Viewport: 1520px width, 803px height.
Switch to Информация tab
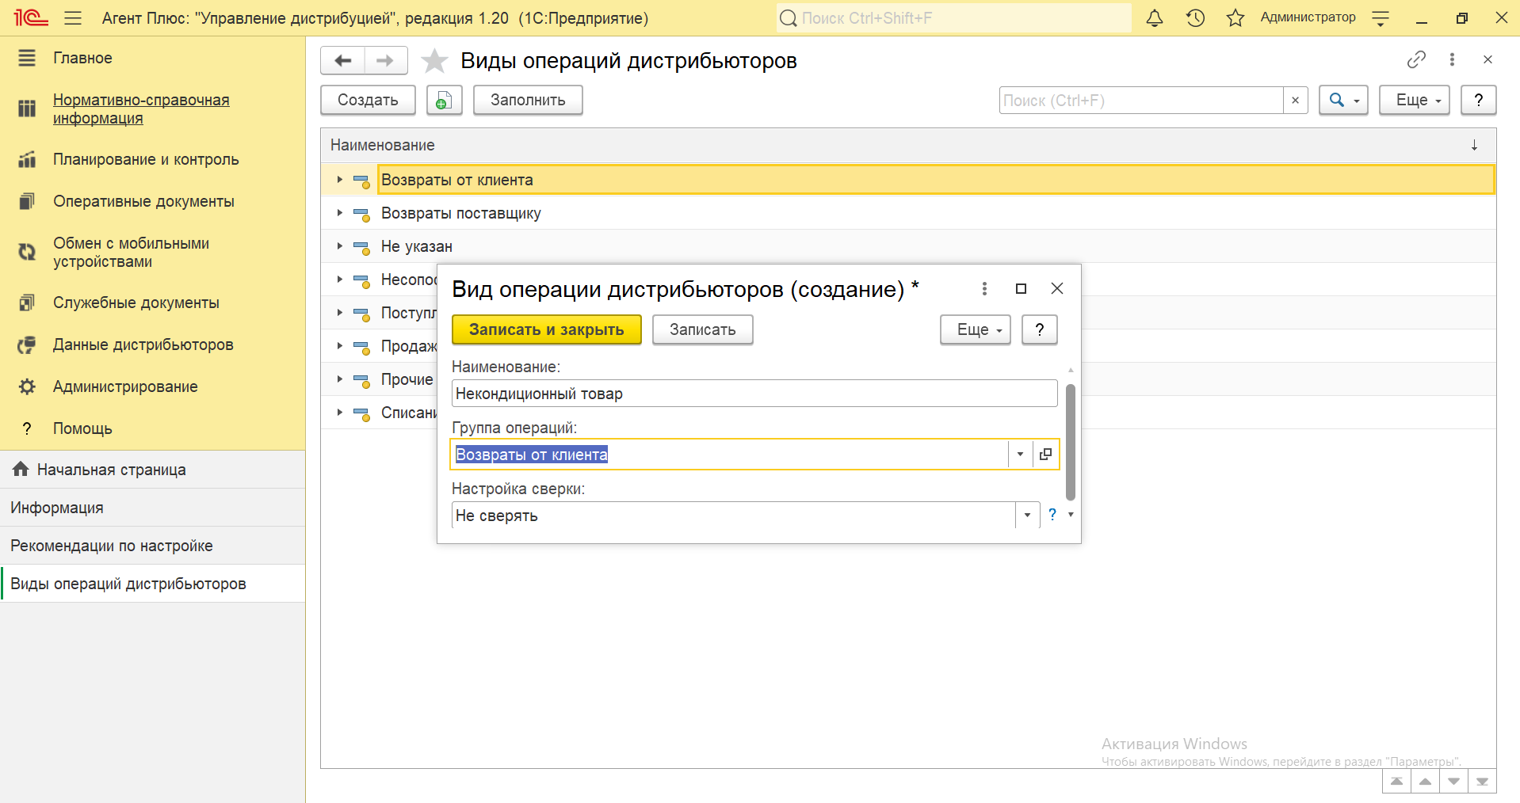[x=152, y=508]
